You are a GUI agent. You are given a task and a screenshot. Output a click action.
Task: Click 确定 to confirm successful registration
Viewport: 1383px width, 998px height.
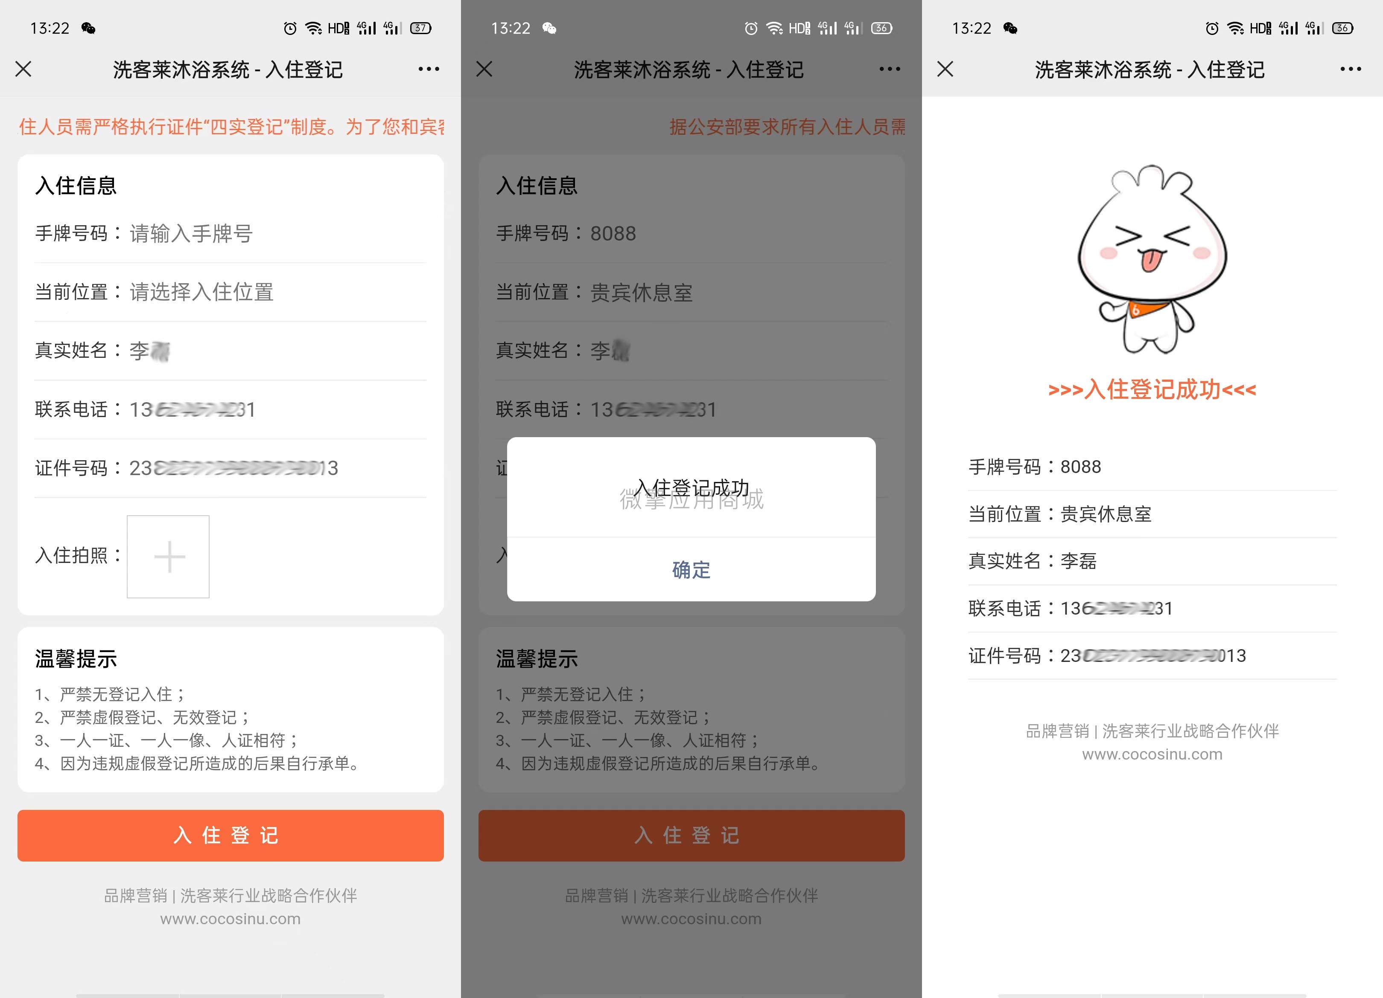click(x=691, y=569)
